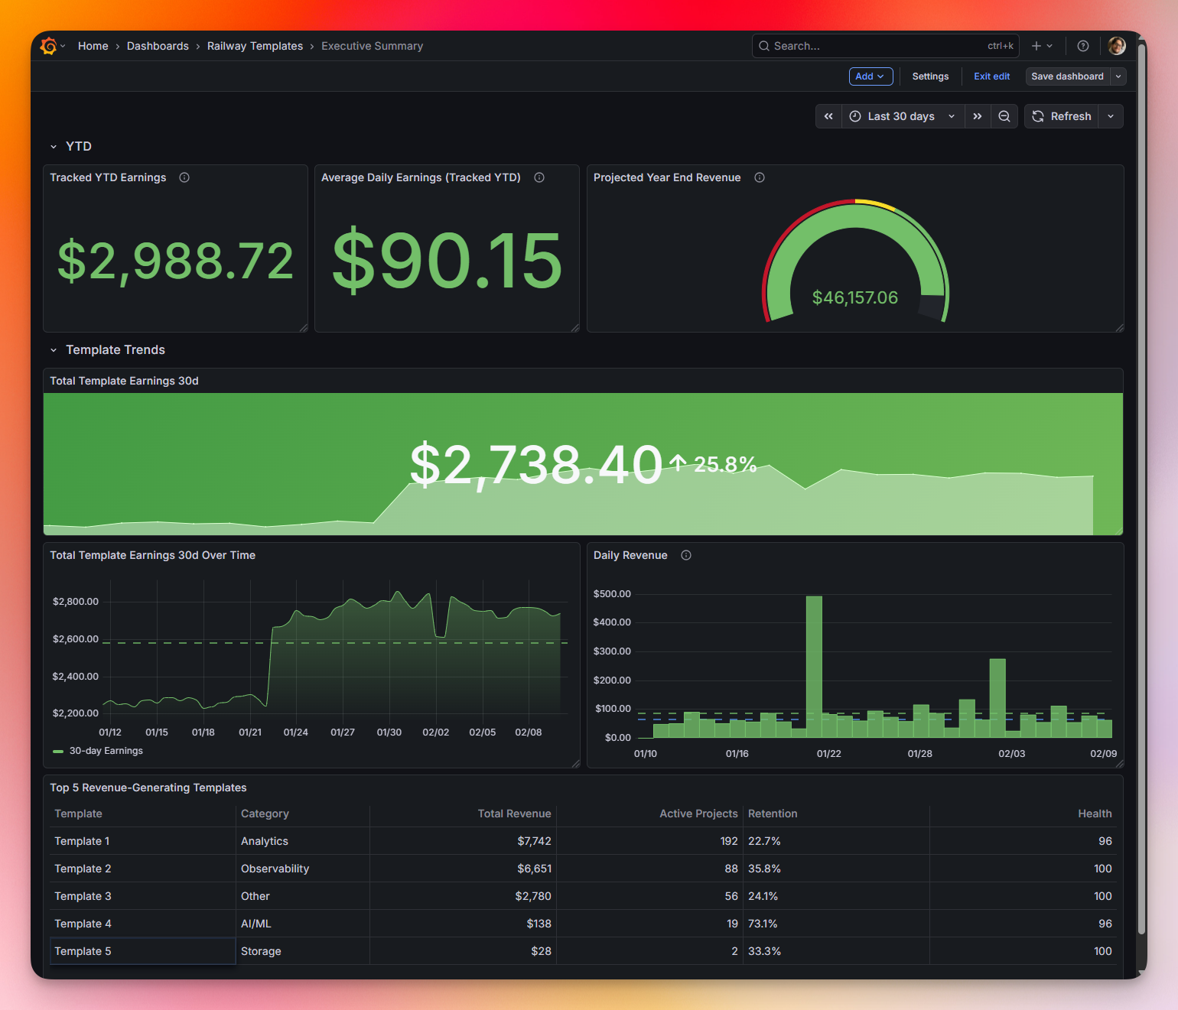Viewport: 1178px width, 1010px height.
Task: Open the help icon in top navigation
Action: click(1082, 46)
